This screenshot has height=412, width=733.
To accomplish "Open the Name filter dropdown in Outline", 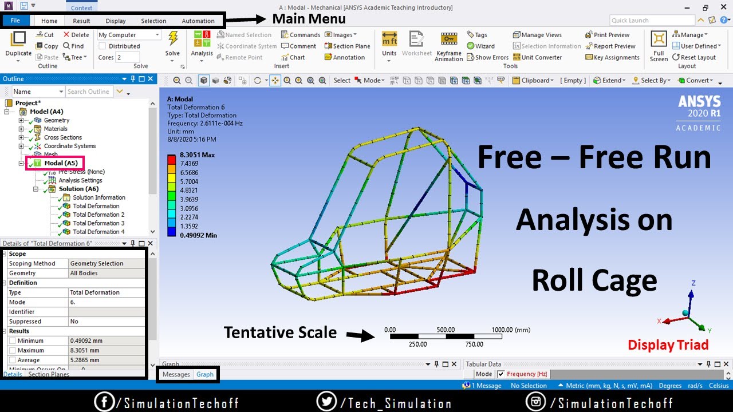I will (x=38, y=92).
